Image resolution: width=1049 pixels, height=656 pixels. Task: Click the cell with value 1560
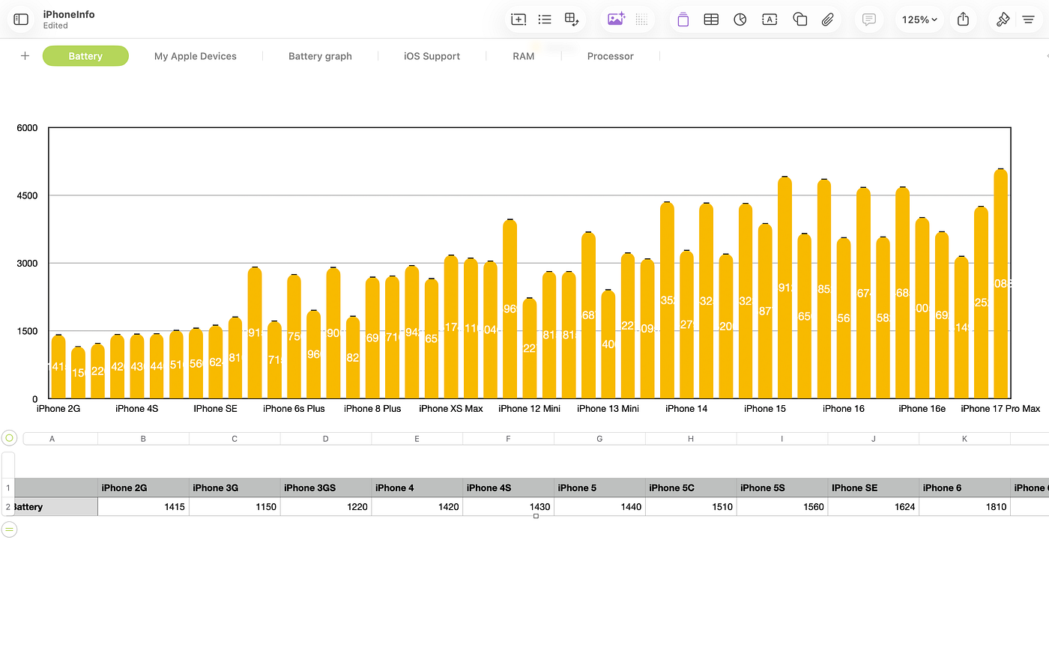(x=782, y=507)
